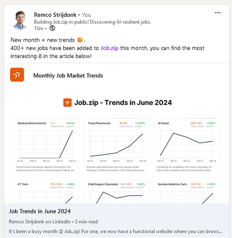This screenshot has height=238, width=232.
Task: Click the Medical Abstractionist chart card
Action: tap(46, 146)
